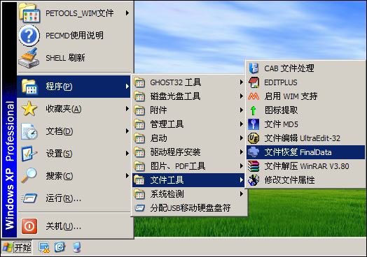Expand the 管理工具 submenu arrow
The width and height of the screenshot is (367, 257).
[242, 124]
